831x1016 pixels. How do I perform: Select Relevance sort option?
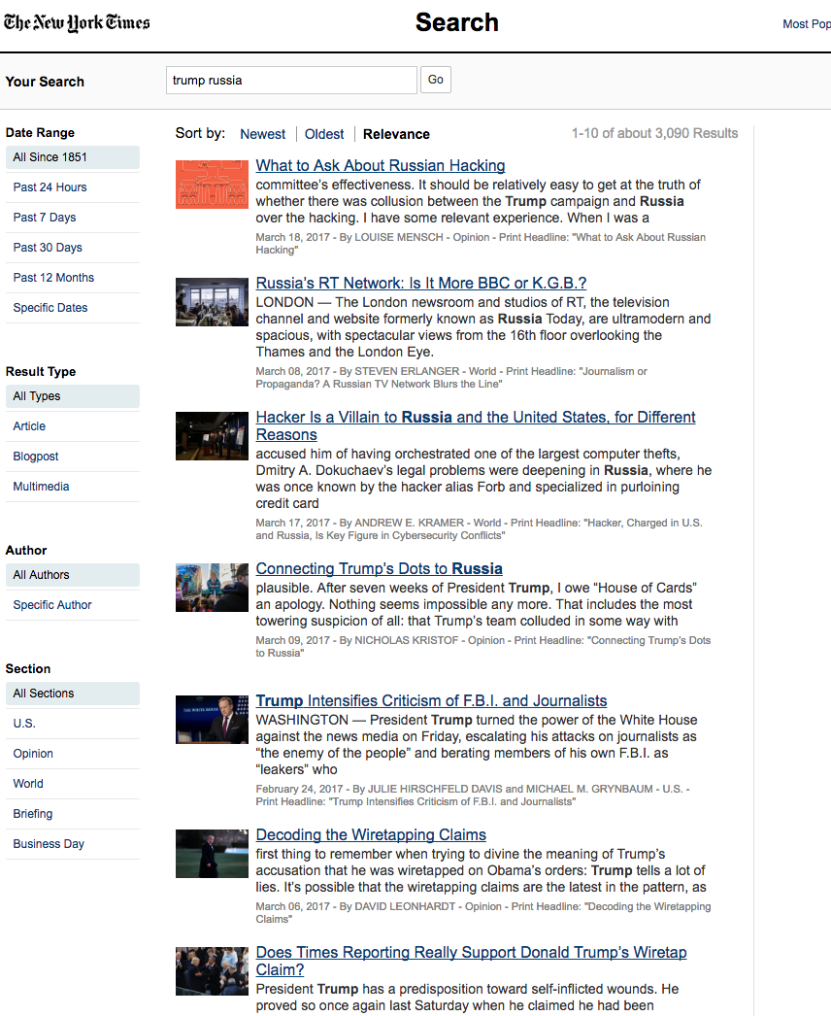pos(396,134)
